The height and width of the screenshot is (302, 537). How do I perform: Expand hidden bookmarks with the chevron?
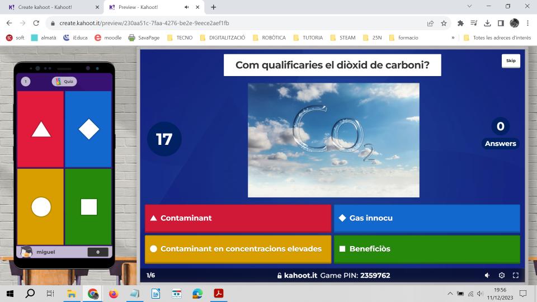click(x=453, y=37)
